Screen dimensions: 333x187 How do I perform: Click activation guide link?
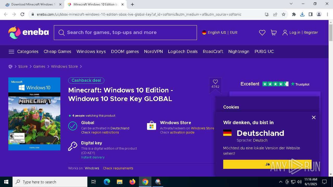click(182, 132)
